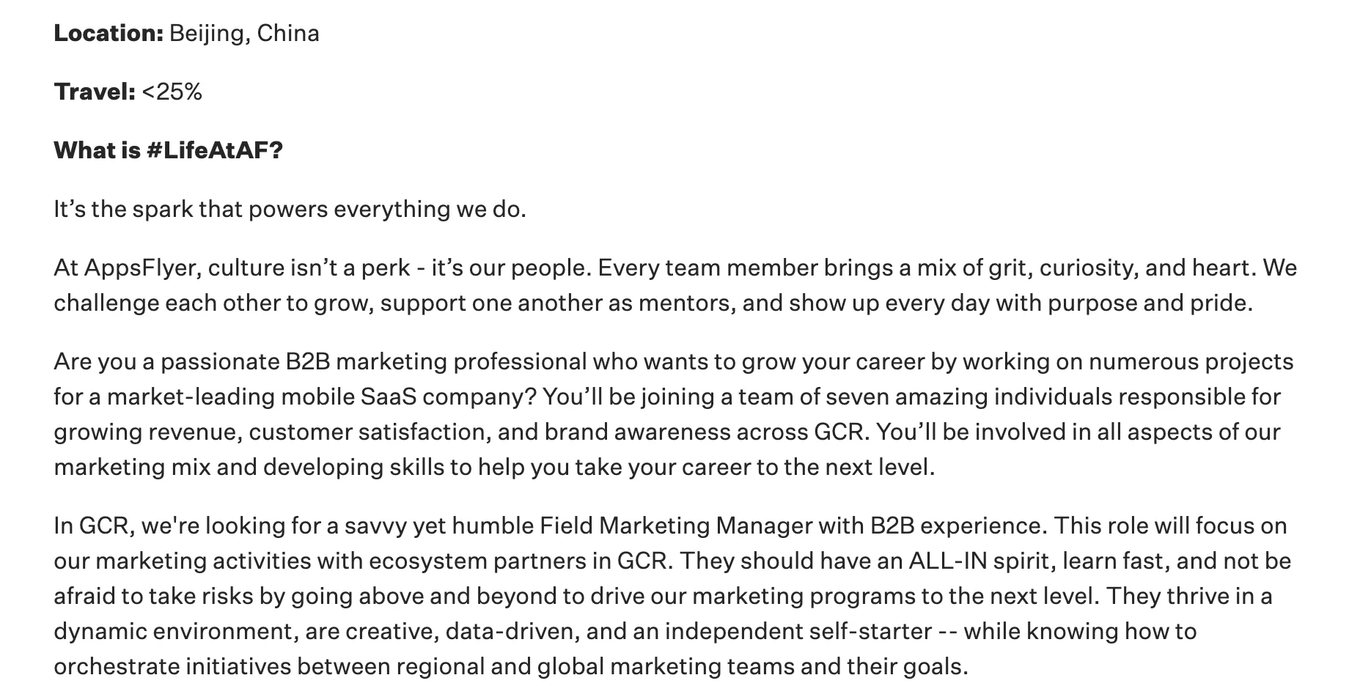Click the "Field Marketing Manager" job title text
The height and width of the screenshot is (686, 1371).
(676, 526)
